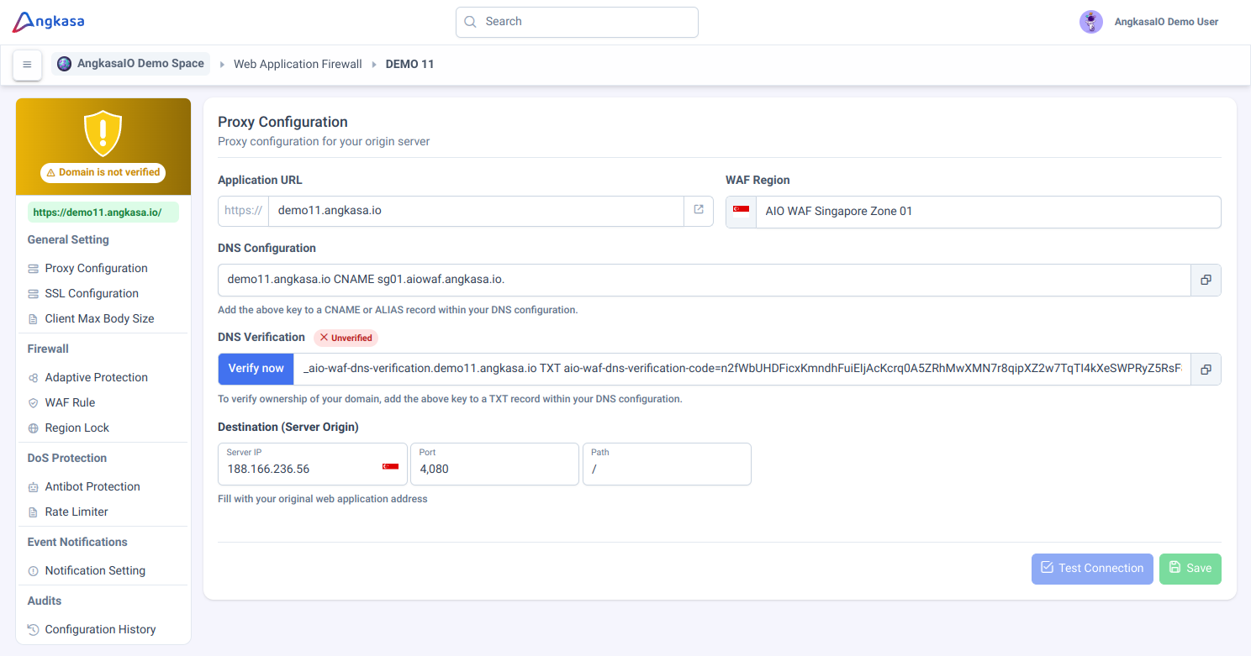Click the Firewall section header
Screen dimensions: 1251x656
pyautogui.click(x=48, y=349)
